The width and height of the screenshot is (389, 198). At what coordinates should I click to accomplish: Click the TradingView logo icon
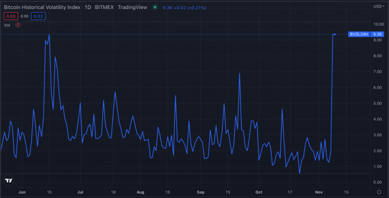pyautogui.click(x=8, y=180)
